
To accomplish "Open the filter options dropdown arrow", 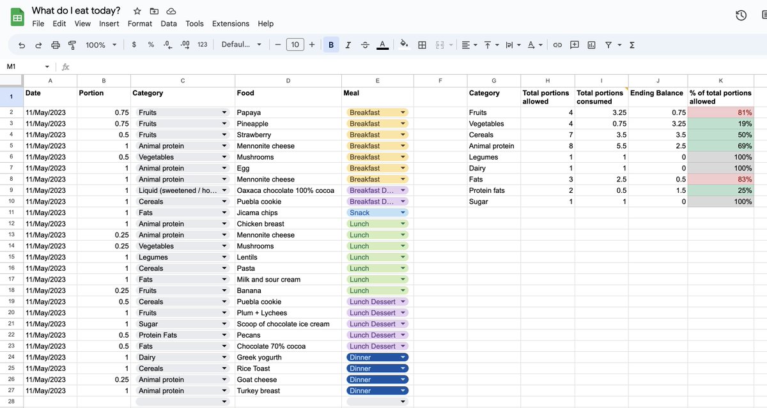I will (x=618, y=45).
